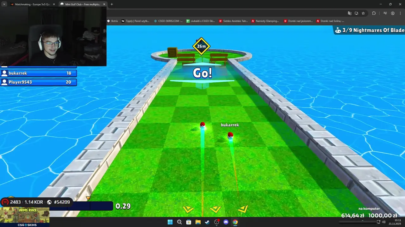Open the browser tab search dropdown arrow

4,4
